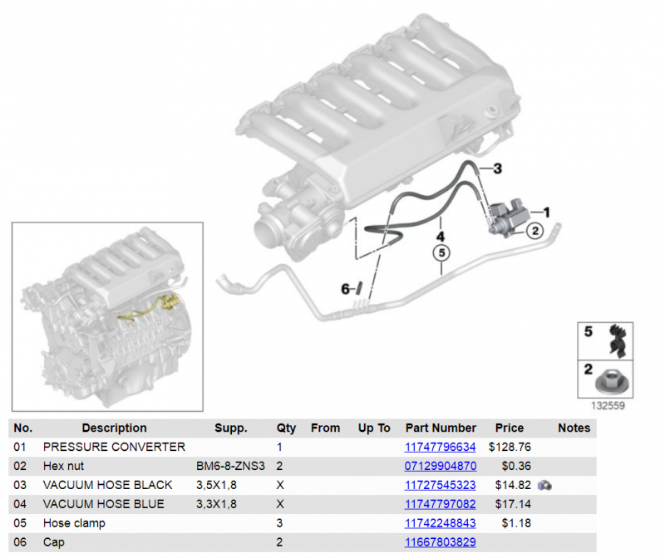Click callout number 6 beside the cap
The image size is (665, 558).
345,289
